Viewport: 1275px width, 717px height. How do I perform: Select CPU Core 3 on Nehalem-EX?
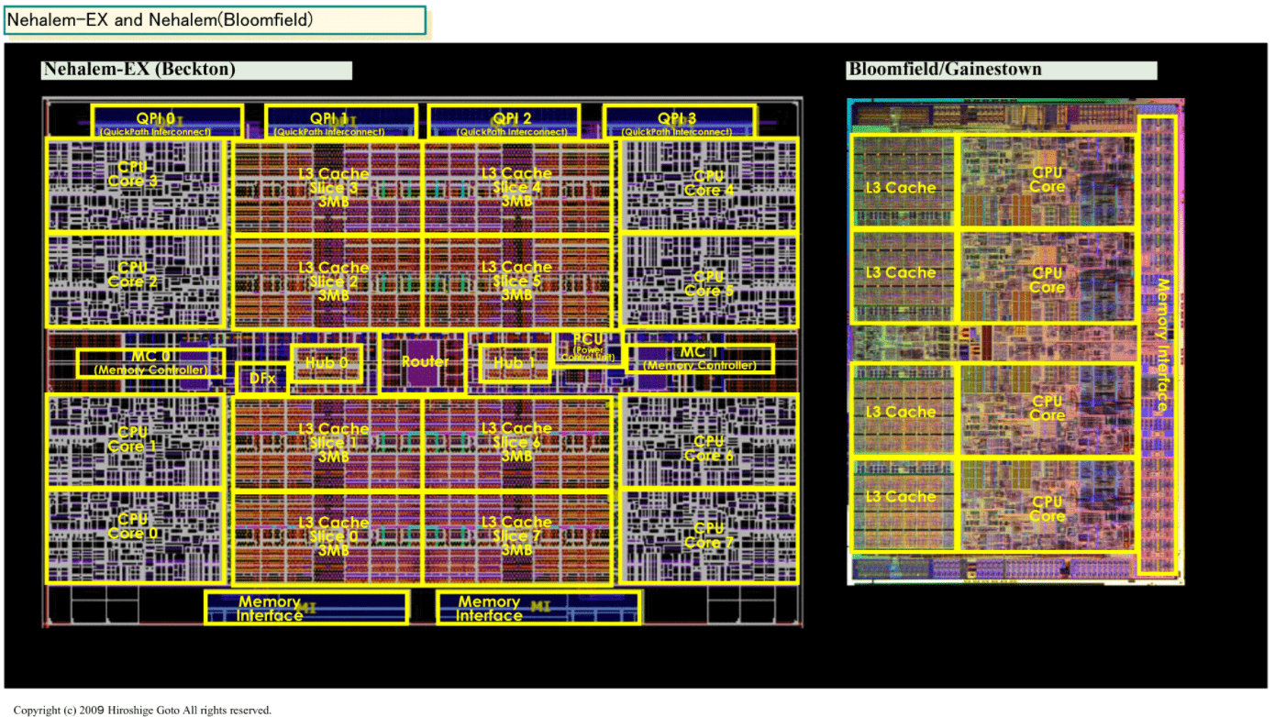coord(134,185)
